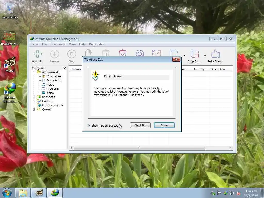Click the File Name column header
Image resolution: width=264 pixels, height=198 pixels.
[x=76, y=69]
